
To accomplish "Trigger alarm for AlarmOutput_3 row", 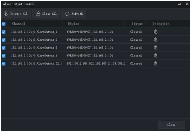I will coord(156,47).
